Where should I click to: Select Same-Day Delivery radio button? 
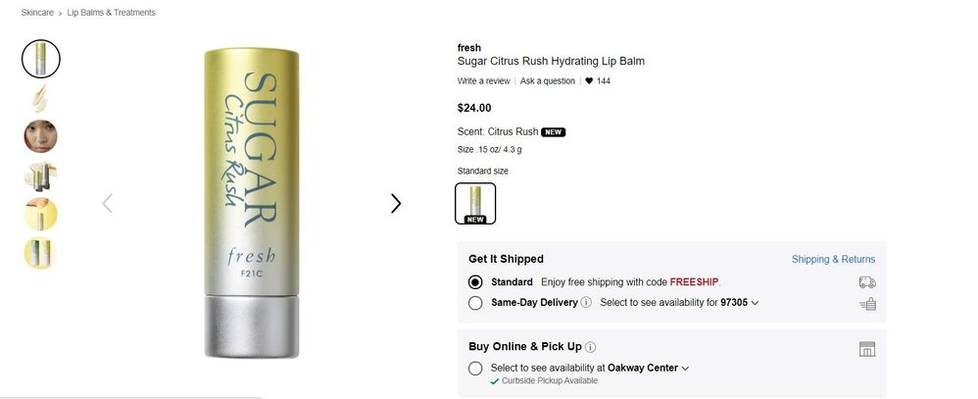475,303
